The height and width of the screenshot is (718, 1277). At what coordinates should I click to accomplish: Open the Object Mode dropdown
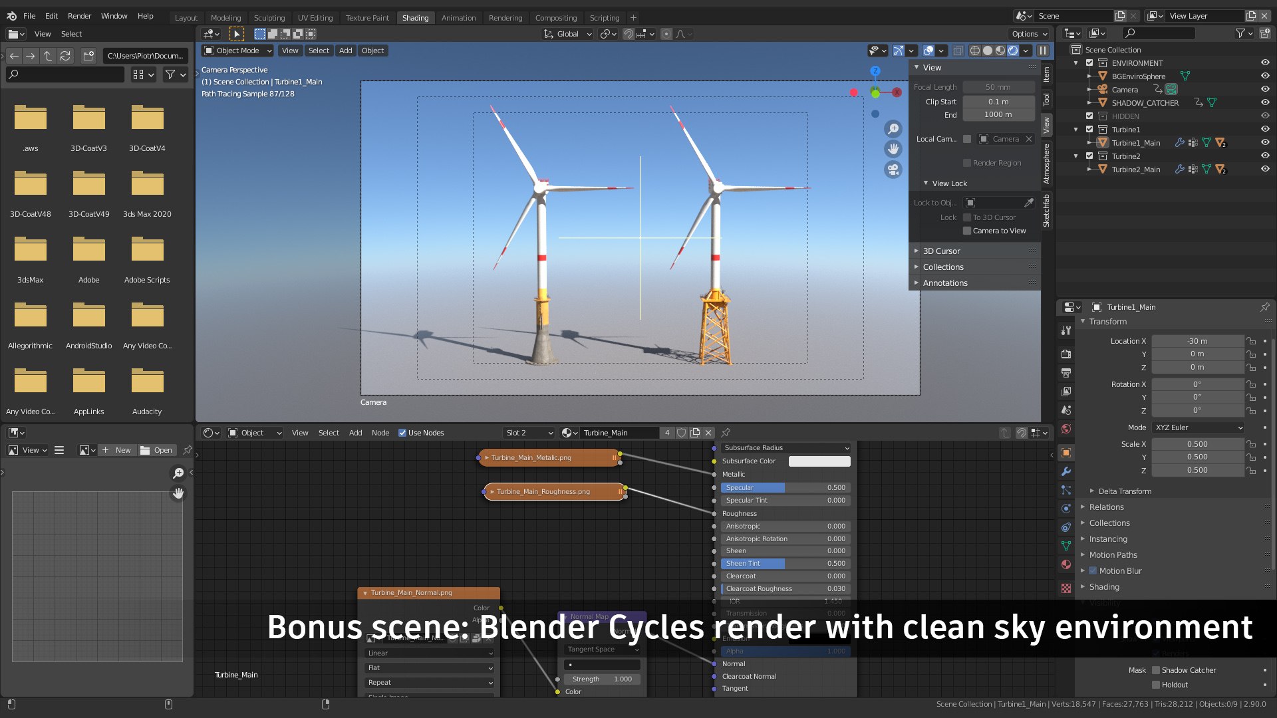pyautogui.click(x=237, y=51)
